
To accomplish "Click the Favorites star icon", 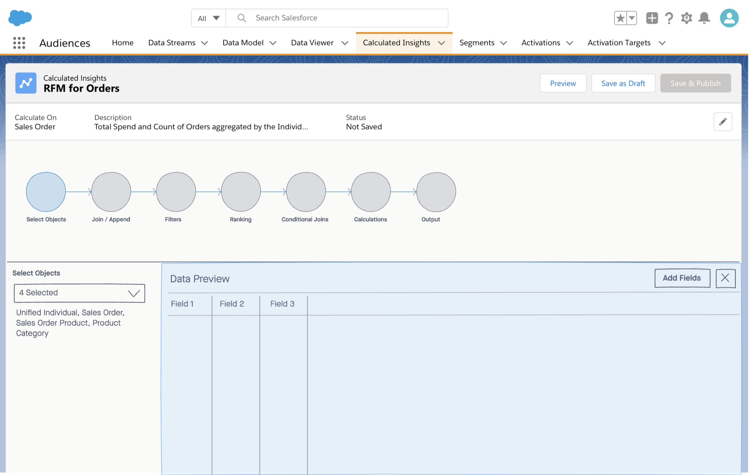I will point(620,18).
